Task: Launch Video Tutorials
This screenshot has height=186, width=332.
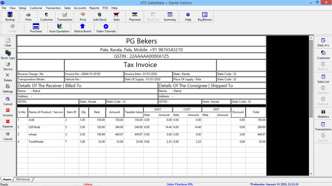Action: click(106, 28)
